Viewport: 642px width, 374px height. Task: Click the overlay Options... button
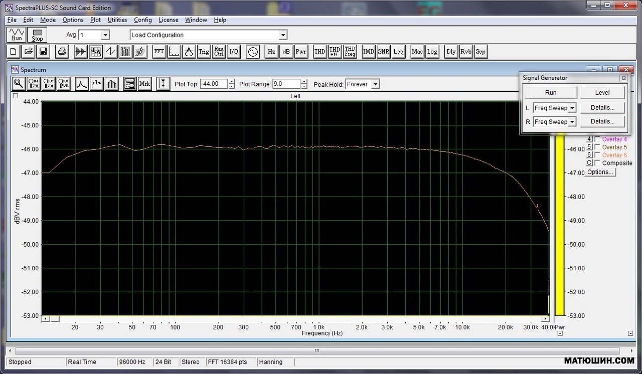tap(600, 172)
